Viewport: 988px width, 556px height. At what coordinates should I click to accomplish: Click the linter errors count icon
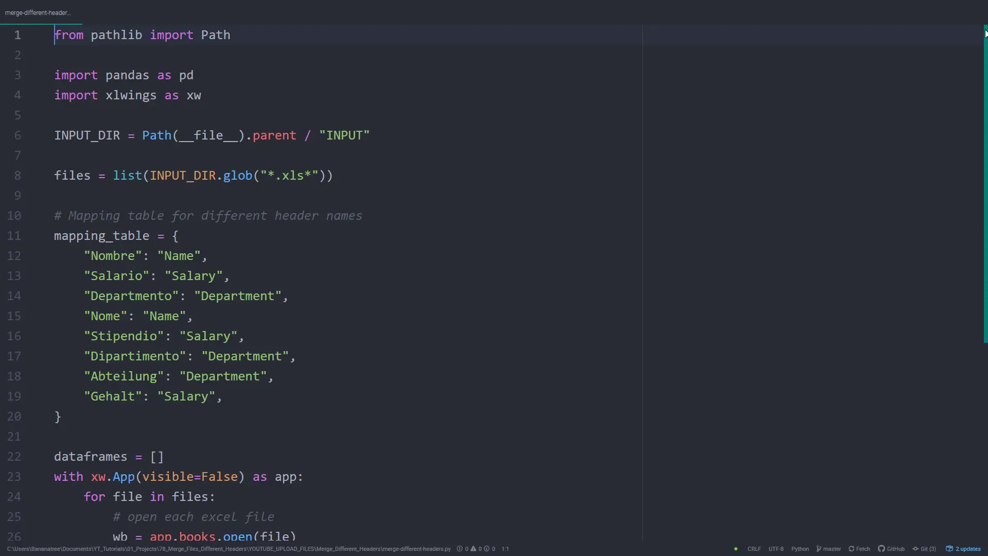460,549
